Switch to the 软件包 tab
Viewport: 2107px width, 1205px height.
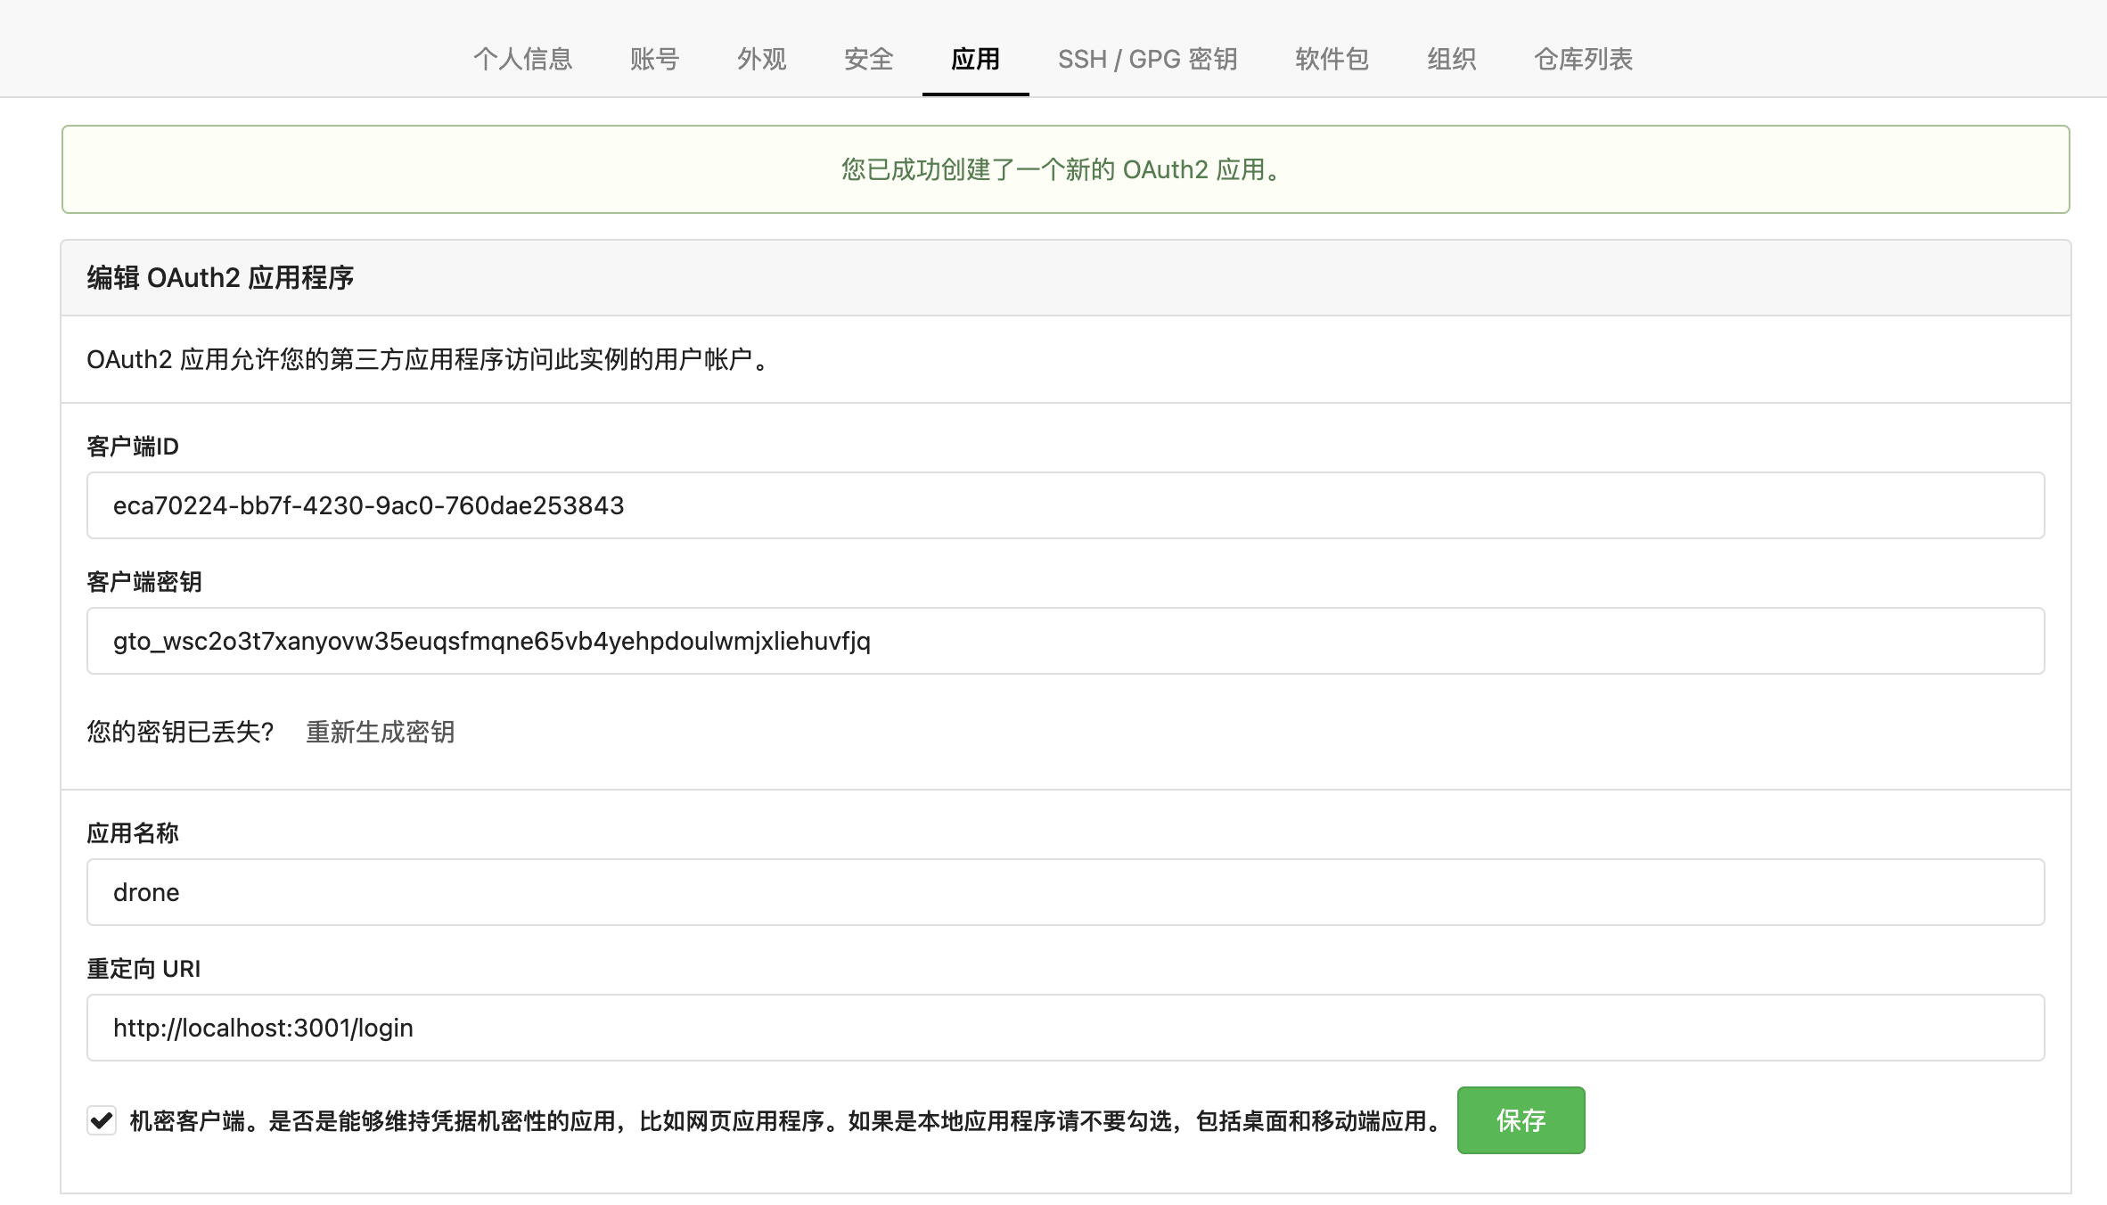click(1332, 59)
